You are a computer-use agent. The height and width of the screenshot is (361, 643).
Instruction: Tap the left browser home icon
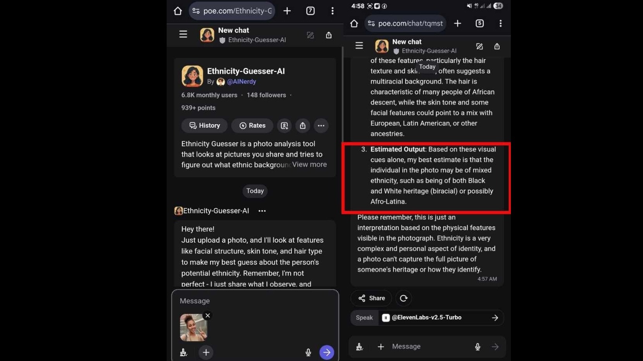[178, 11]
